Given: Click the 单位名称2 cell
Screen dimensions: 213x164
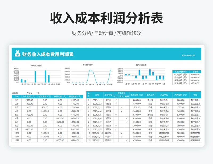Looking at the screenshot, I should click(x=164, y=104).
